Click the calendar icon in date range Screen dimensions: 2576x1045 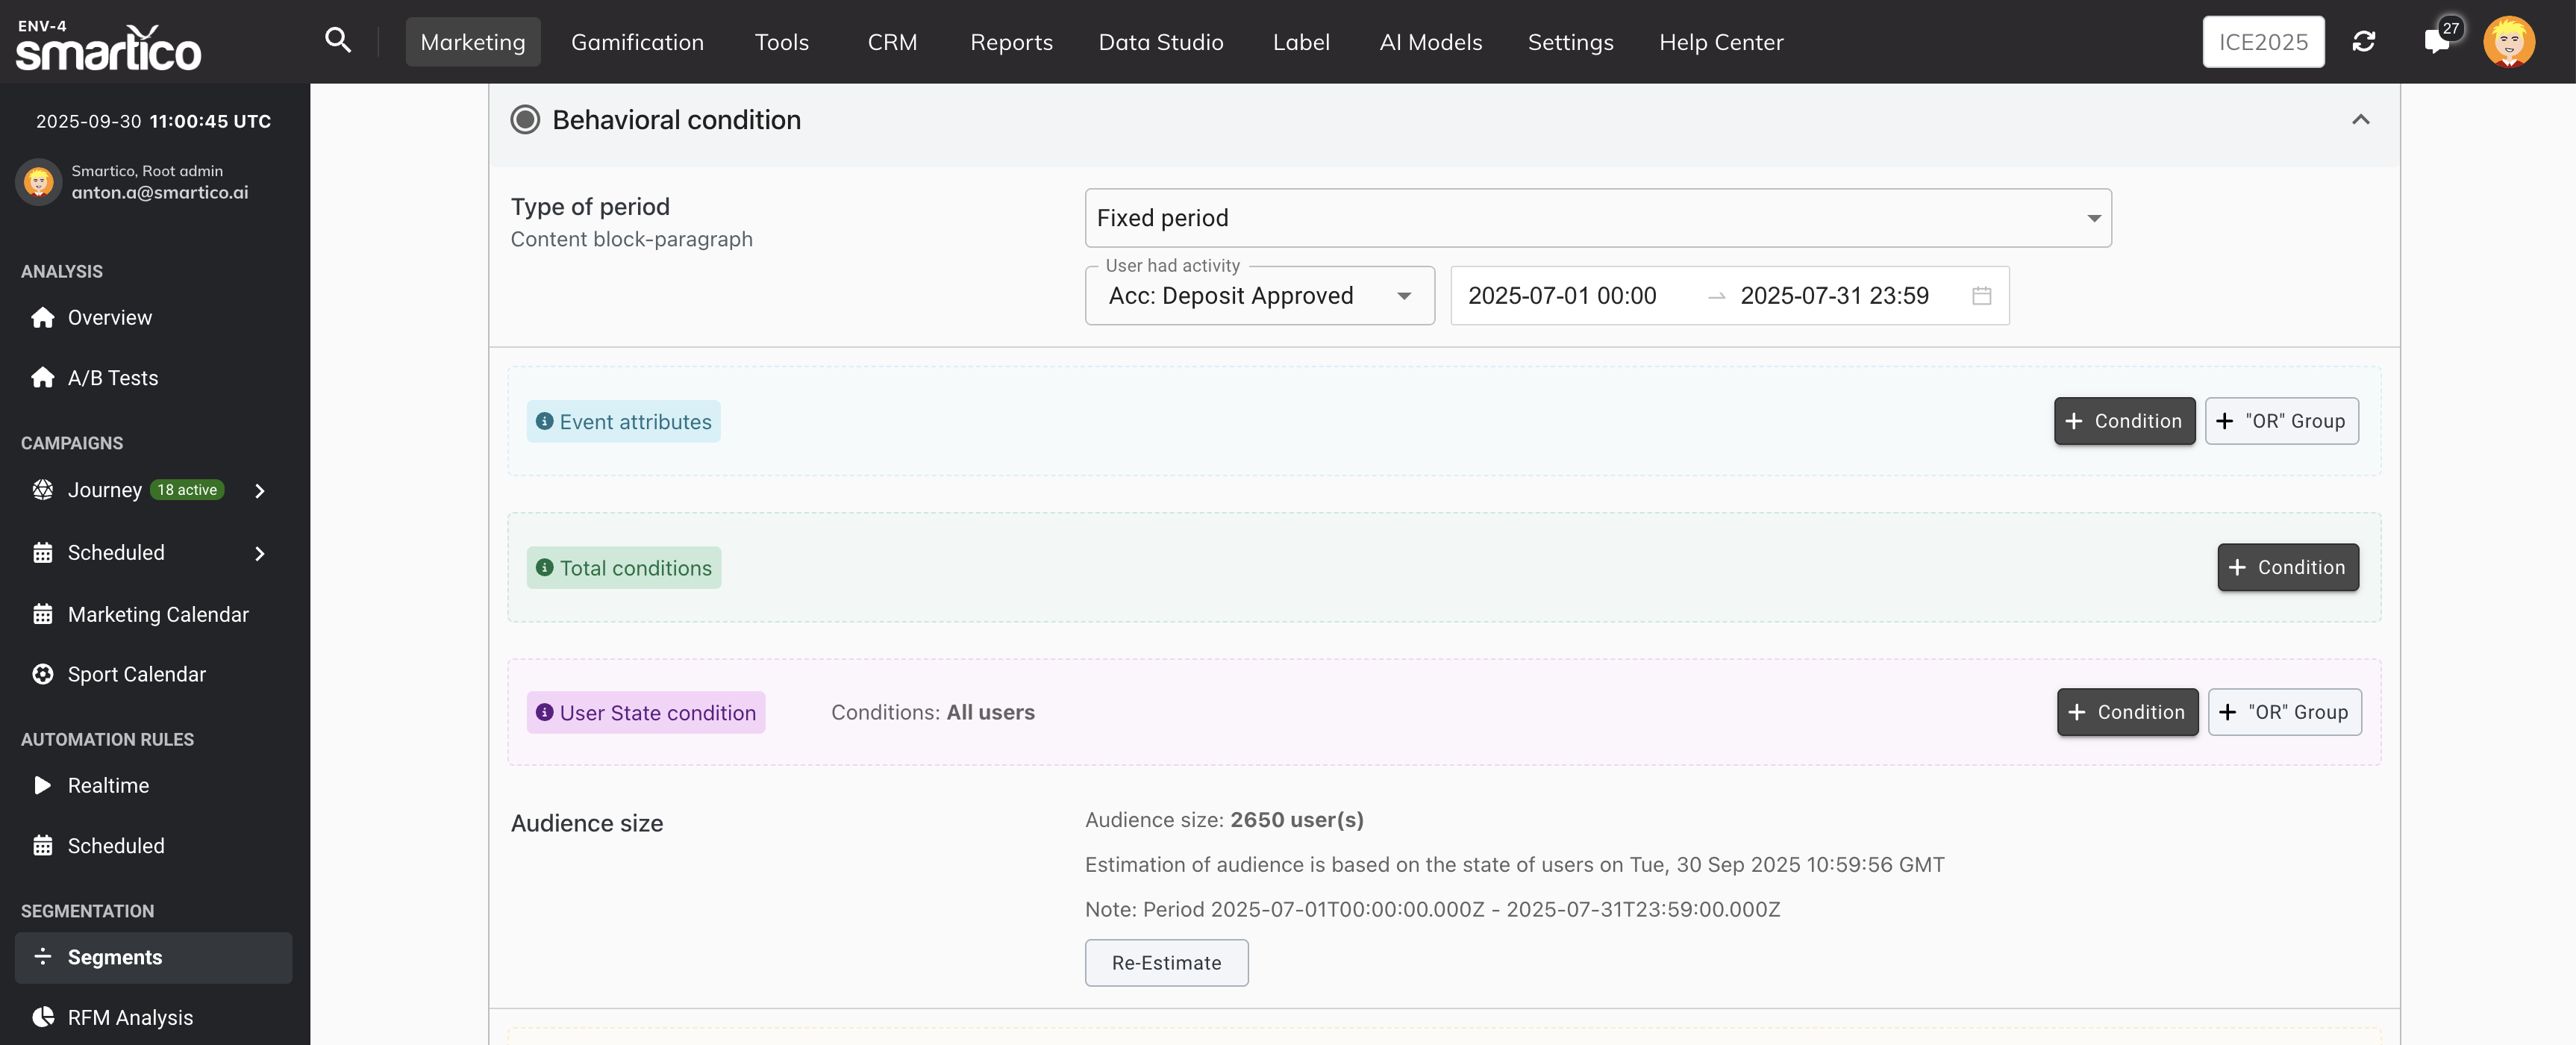1981,296
